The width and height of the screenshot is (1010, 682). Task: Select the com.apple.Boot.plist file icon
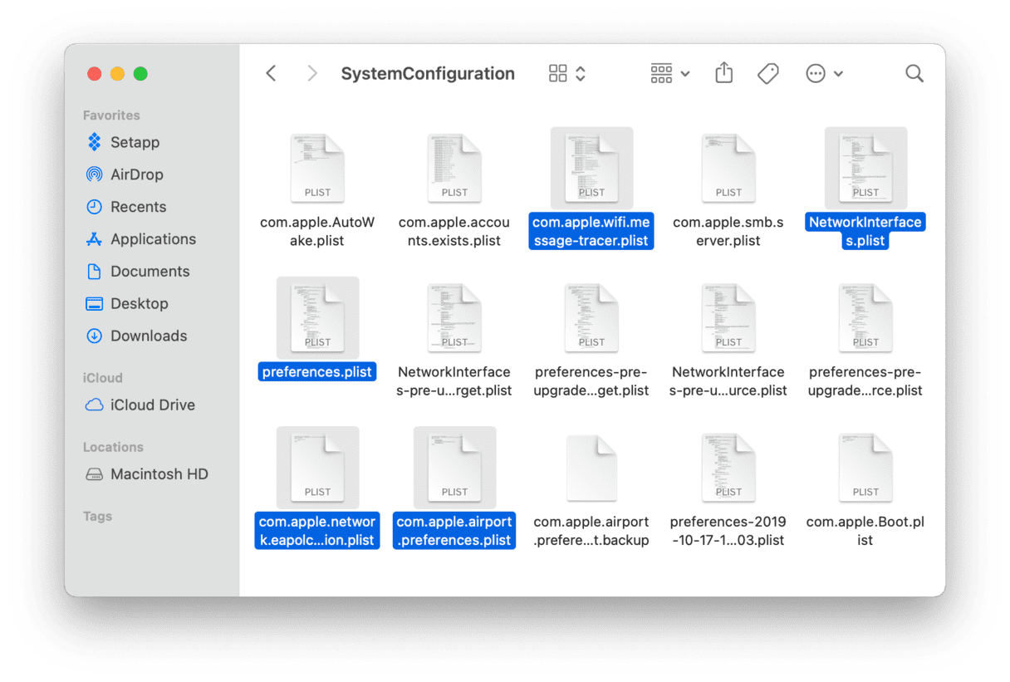(x=865, y=468)
